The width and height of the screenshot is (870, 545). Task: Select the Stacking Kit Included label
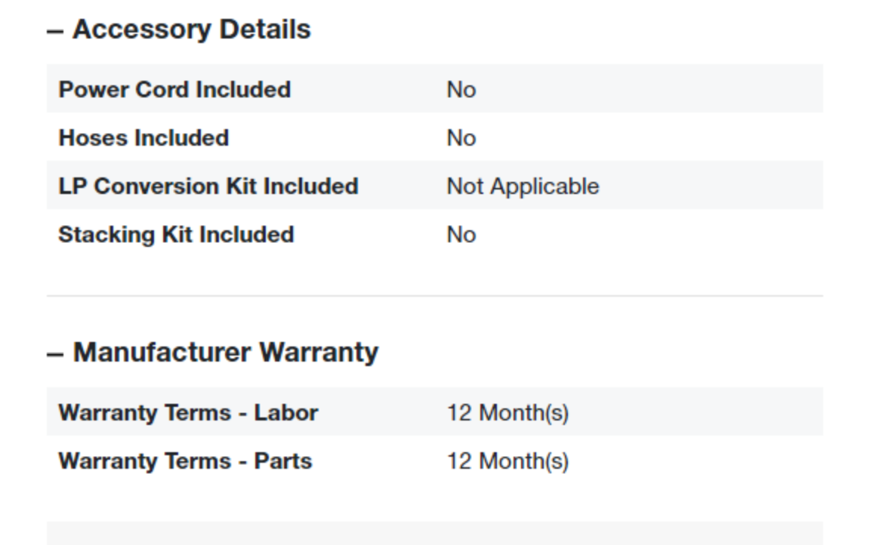(176, 235)
